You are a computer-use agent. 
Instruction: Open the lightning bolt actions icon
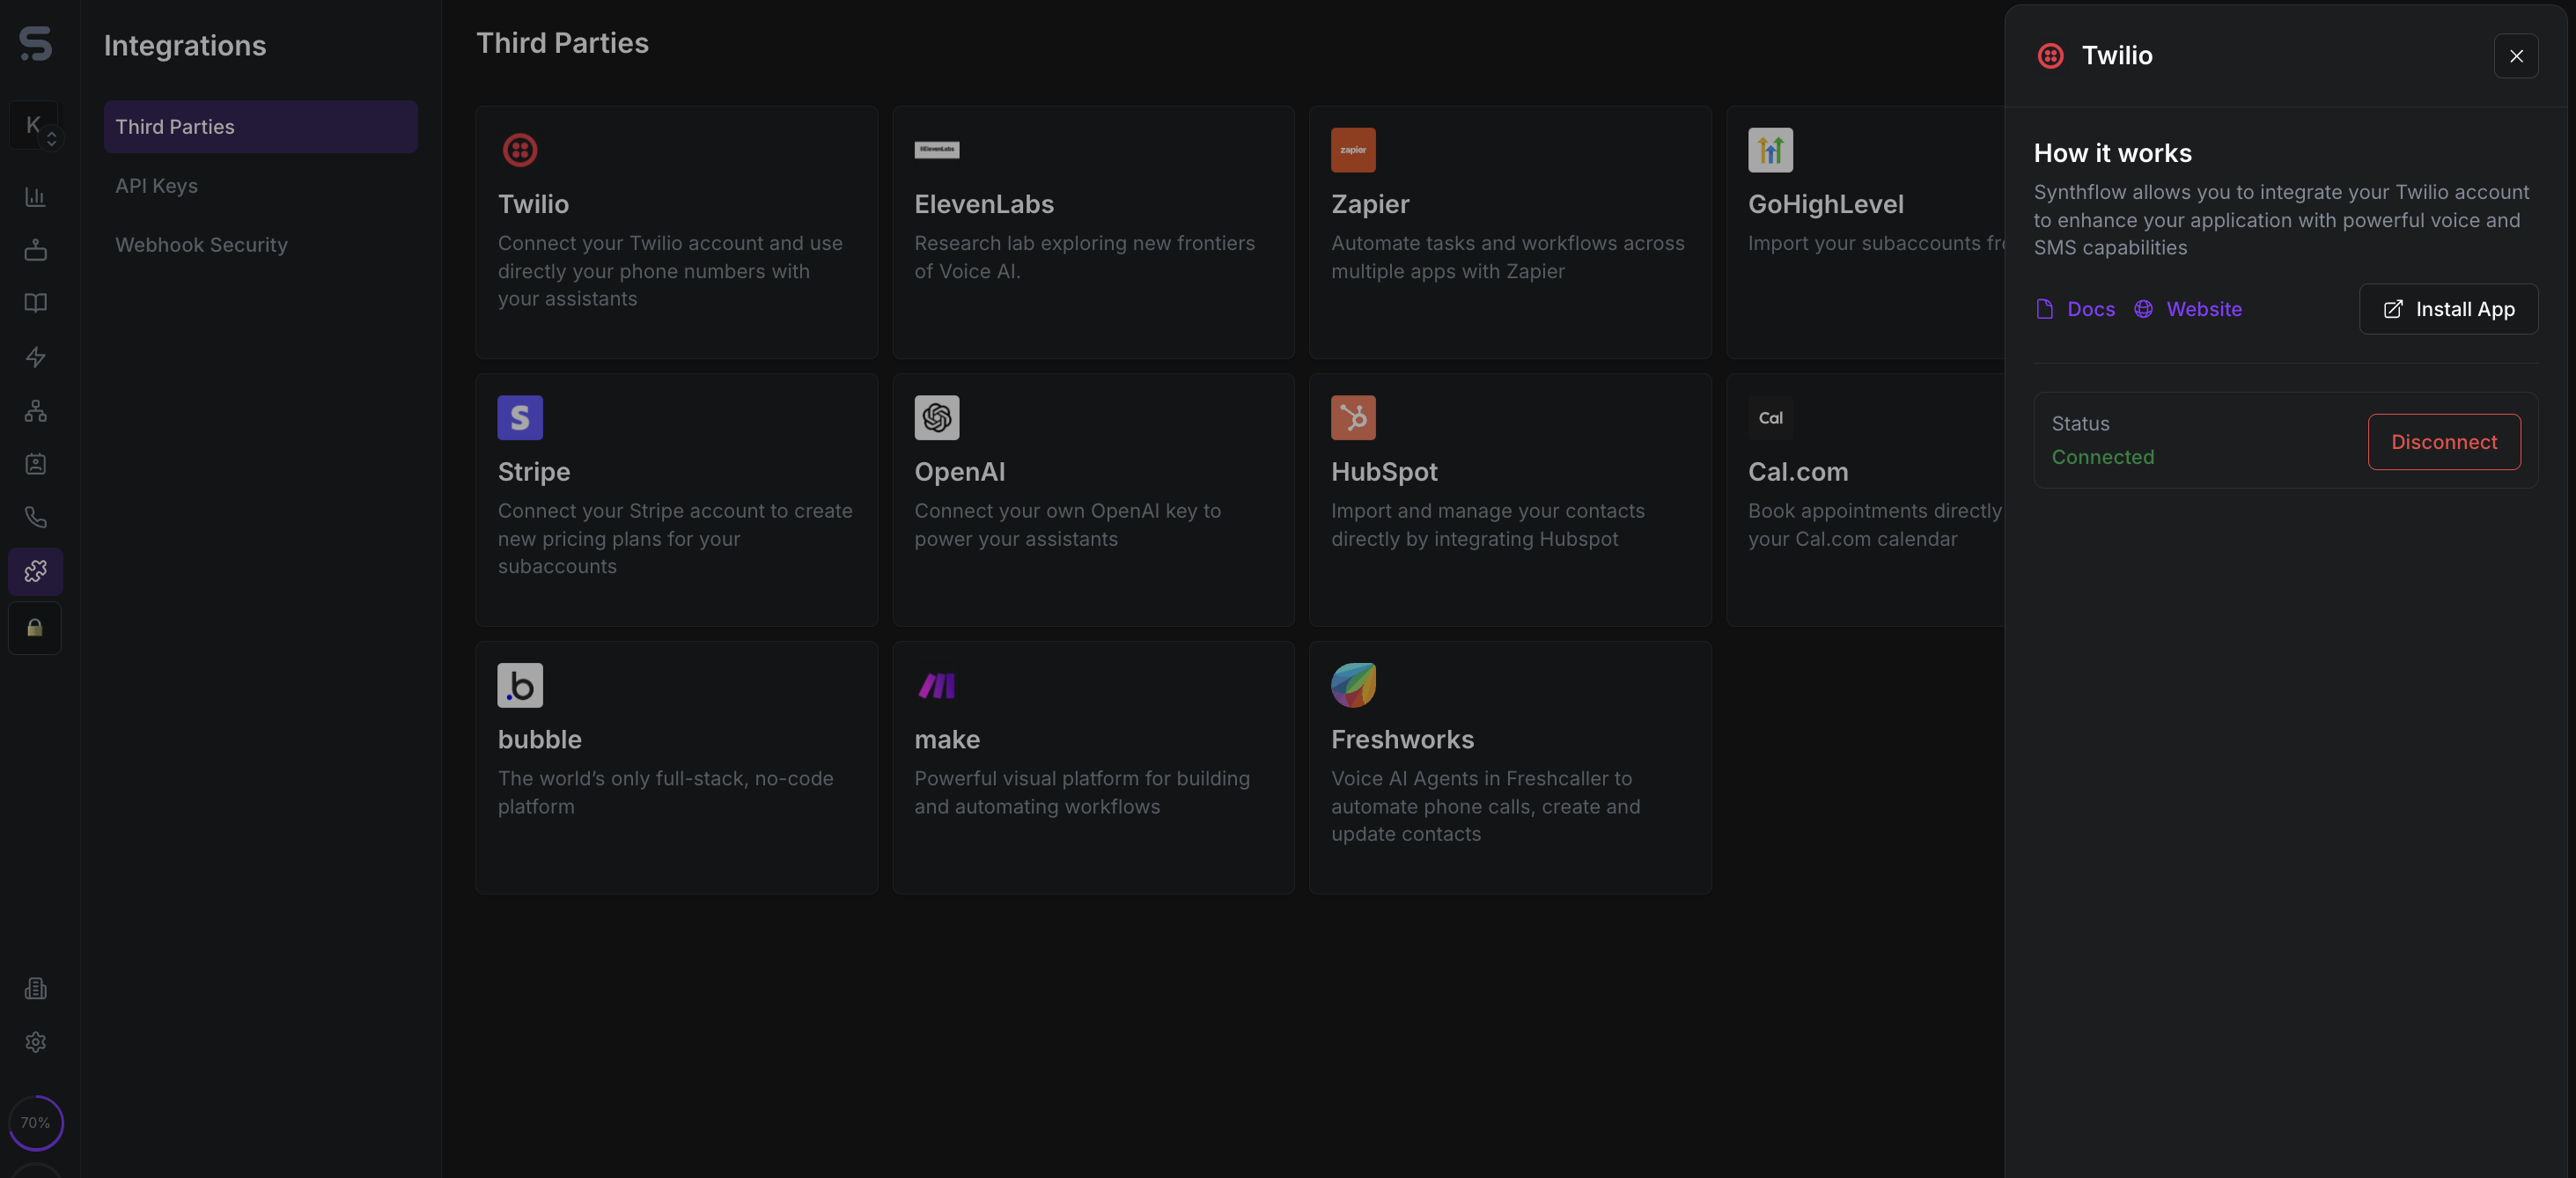pos(35,357)
